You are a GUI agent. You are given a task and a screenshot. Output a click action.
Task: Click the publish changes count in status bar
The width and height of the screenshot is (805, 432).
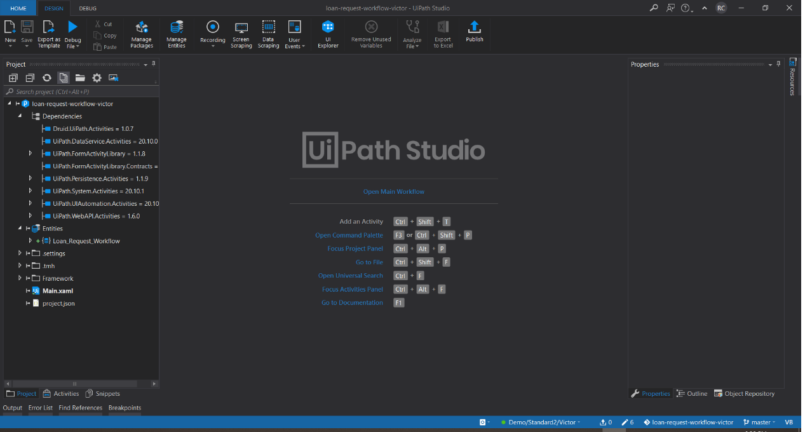tap(606, 422)
